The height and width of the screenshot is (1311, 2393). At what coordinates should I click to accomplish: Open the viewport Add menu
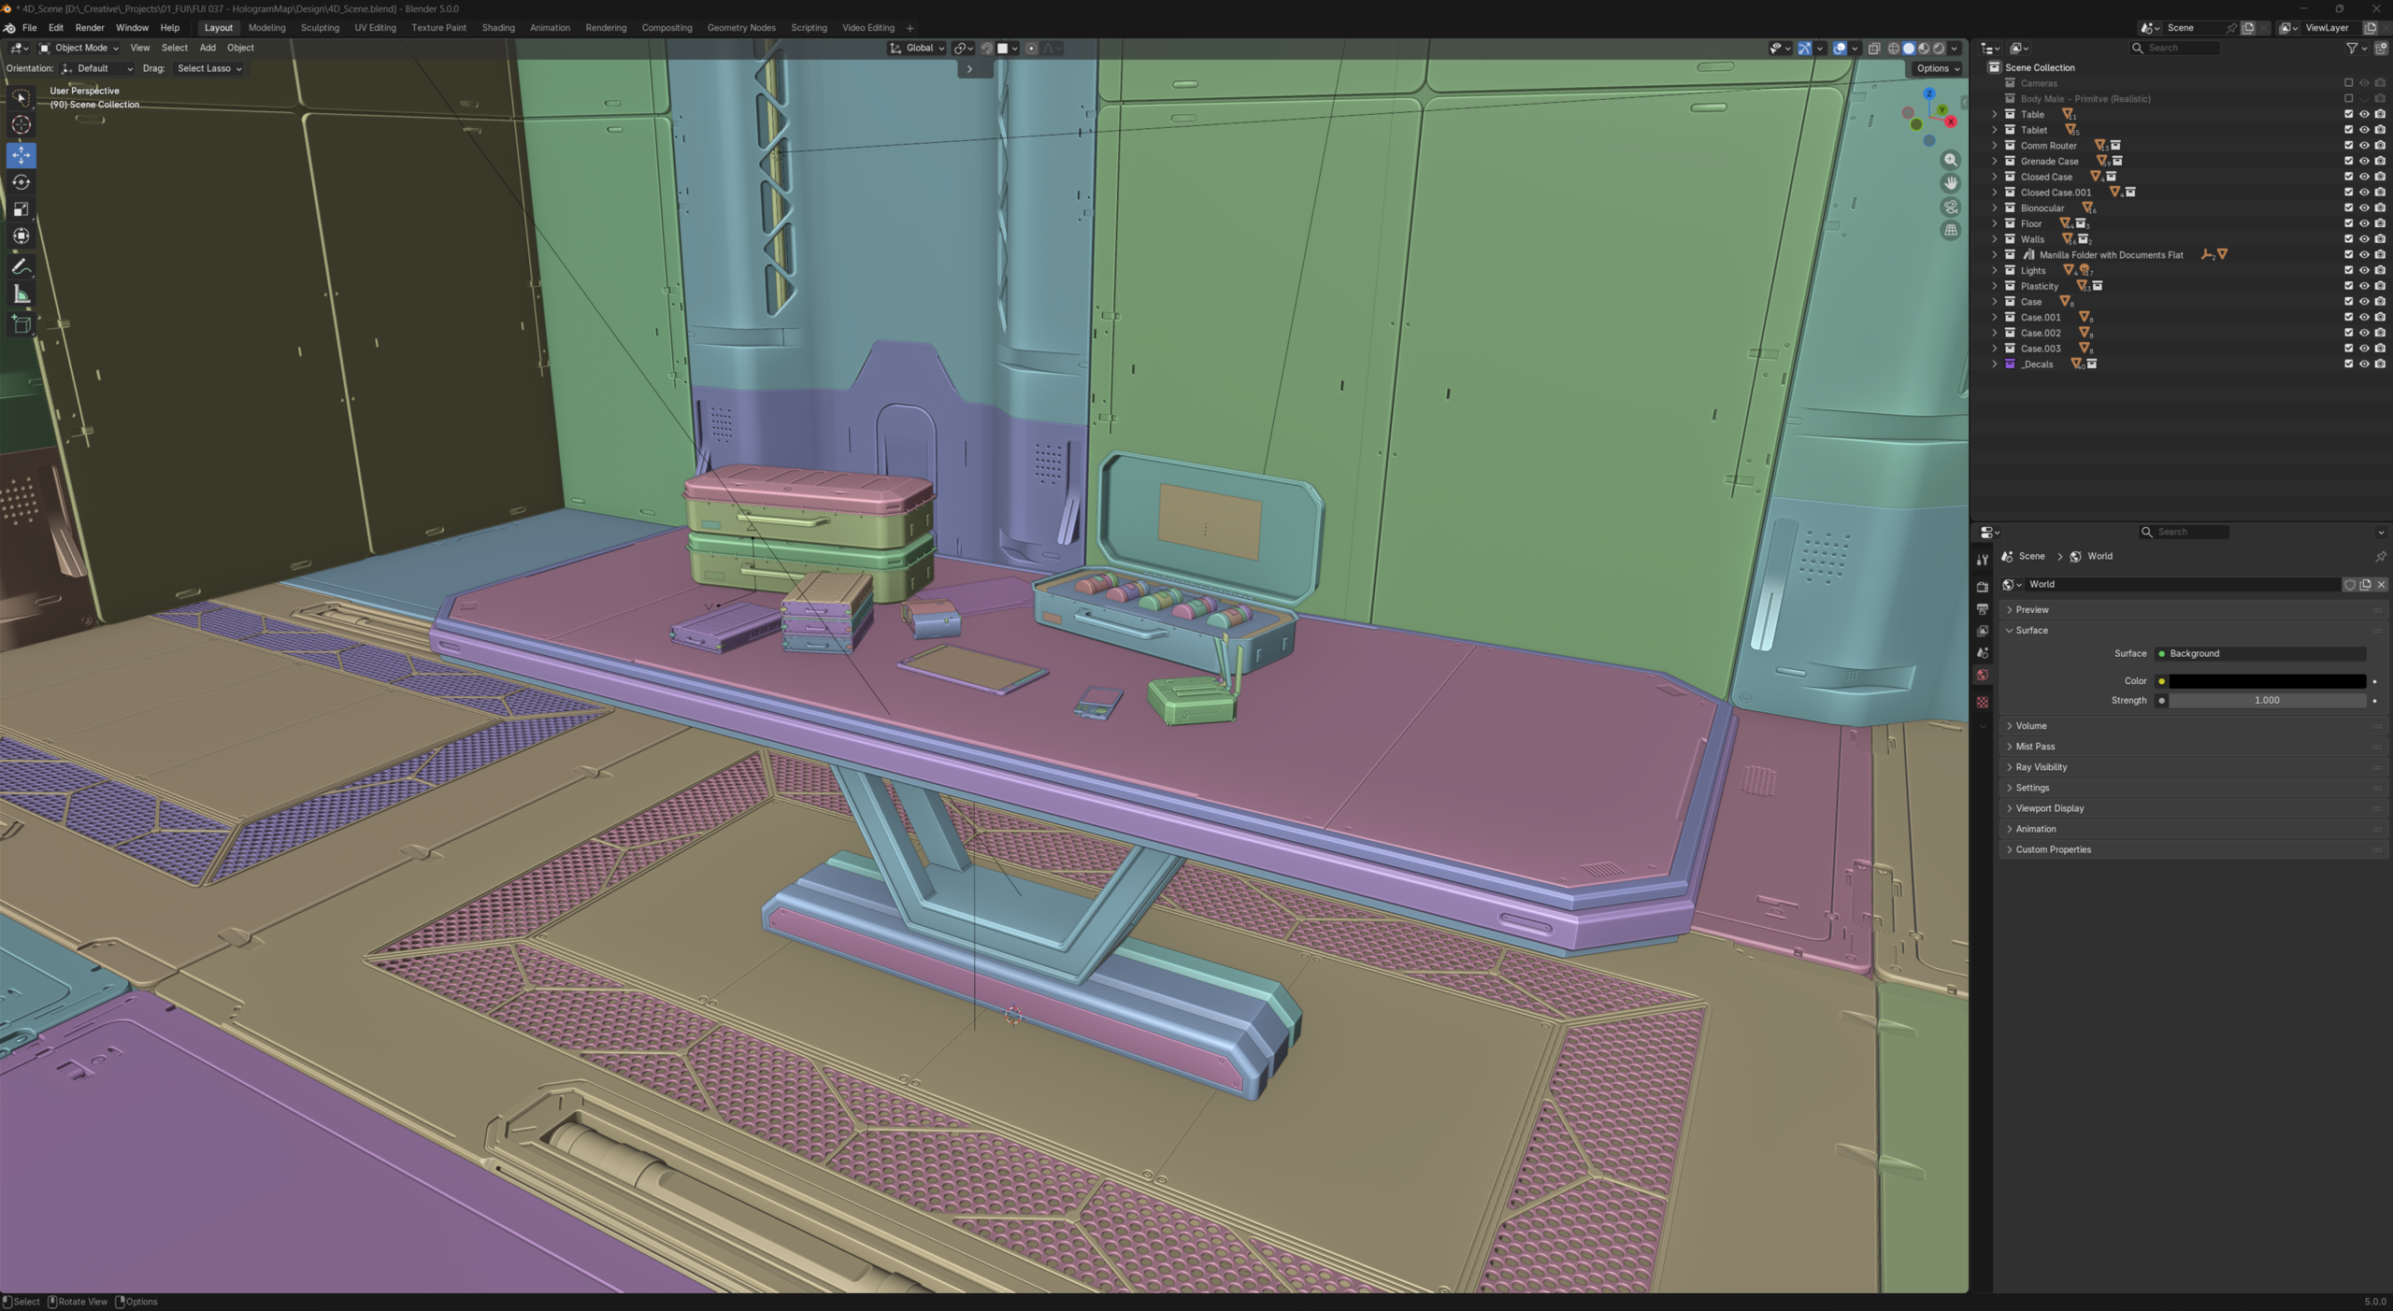click(x=208, y=49)
